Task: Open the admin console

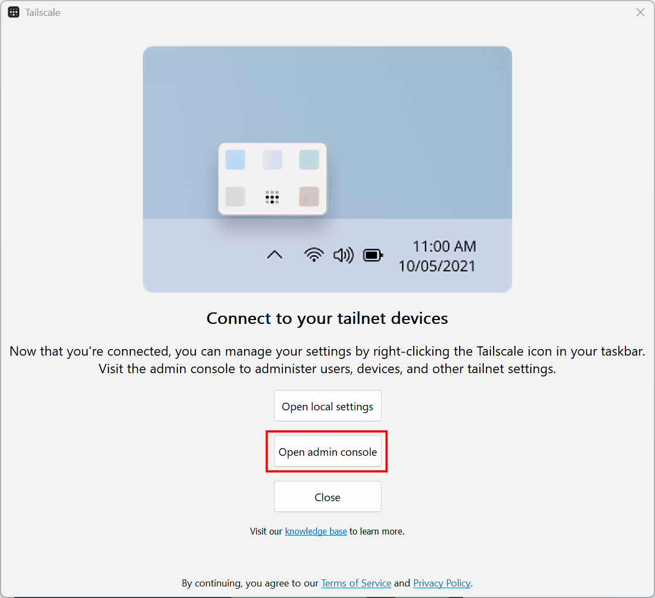Action: pyautogui.click(x=327, y=452)
